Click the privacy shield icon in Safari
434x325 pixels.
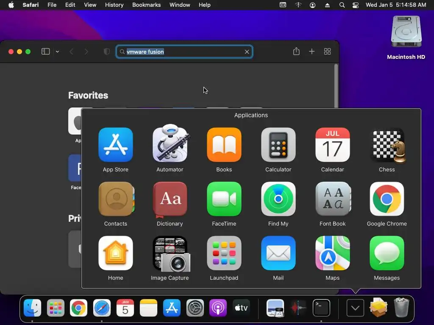tap(106, 52)
